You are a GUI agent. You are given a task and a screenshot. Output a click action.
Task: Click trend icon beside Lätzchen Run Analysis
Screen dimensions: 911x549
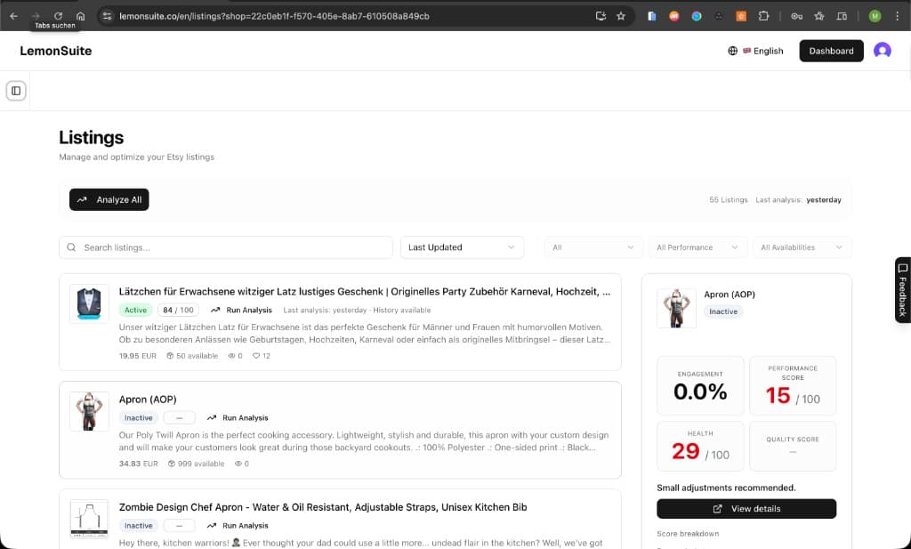pyautogui.click(x=215, y=311)
